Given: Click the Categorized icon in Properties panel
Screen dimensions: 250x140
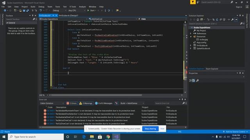Looking at the screenshot, I should coord(190,80).
